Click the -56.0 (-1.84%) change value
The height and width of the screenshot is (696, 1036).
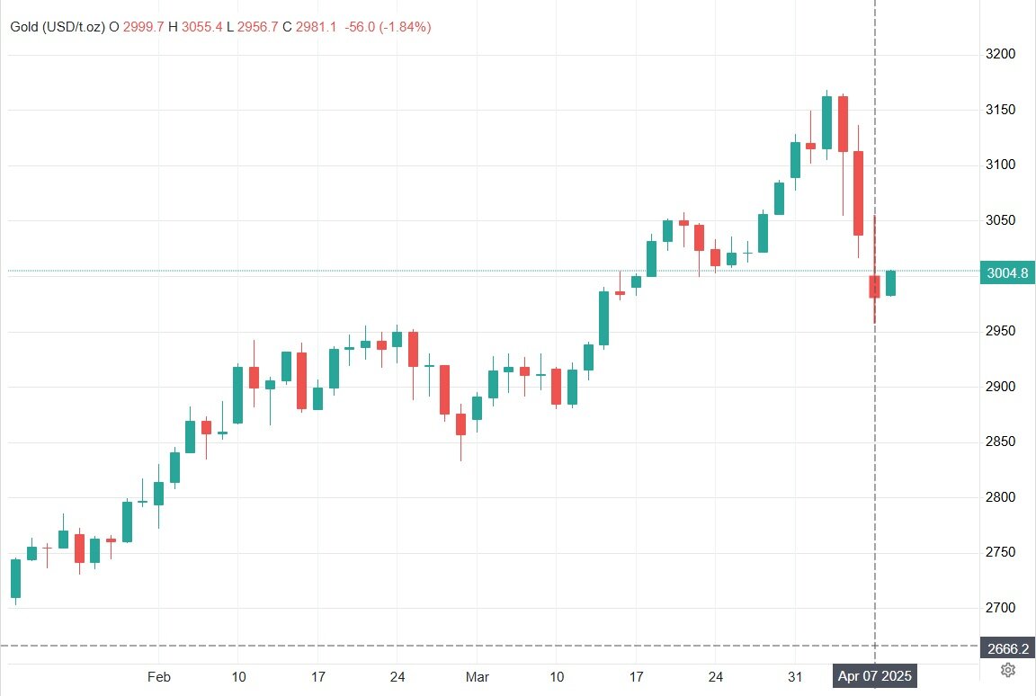point(388,27)
